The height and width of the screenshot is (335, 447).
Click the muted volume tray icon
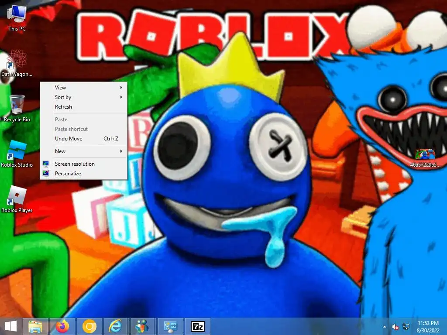tap(395, 327)
